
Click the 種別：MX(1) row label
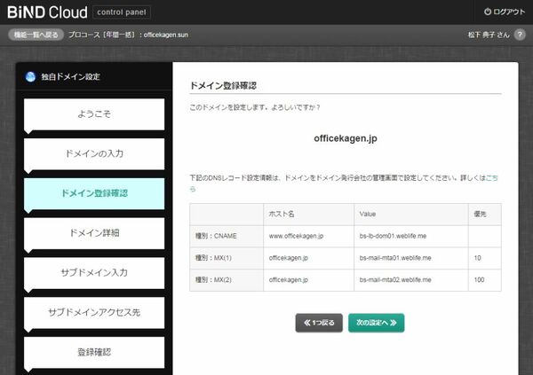(x=227, y=258)
